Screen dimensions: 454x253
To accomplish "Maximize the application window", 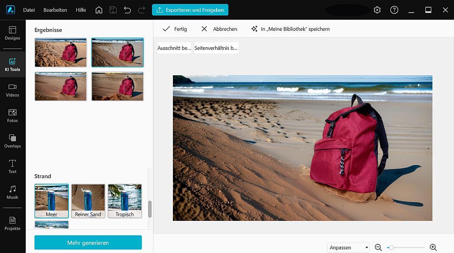I will [428, 10].
